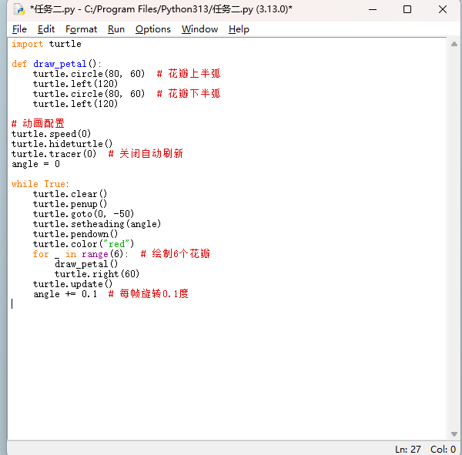Click the 'turtle.update()' line
The image size is (462, 455).
point(72,284)
